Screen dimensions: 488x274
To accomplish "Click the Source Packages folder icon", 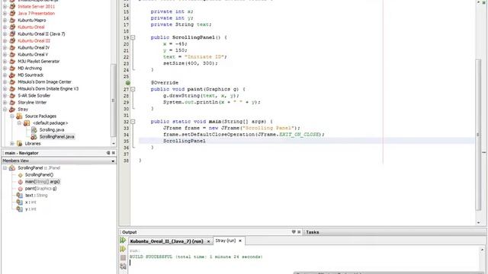I will (x=19, y=116).
